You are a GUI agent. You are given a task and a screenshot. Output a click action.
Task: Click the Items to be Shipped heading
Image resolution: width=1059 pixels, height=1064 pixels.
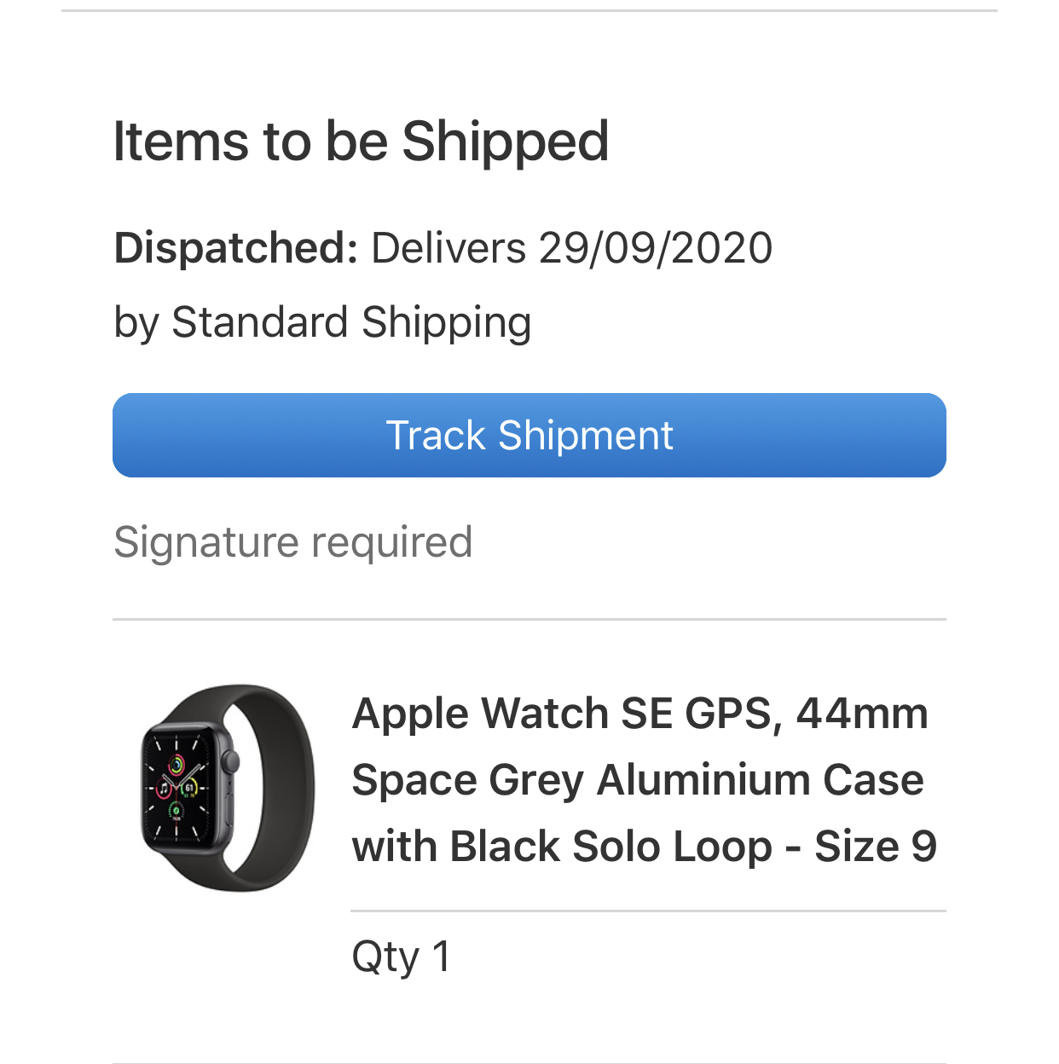pos(361,141)
